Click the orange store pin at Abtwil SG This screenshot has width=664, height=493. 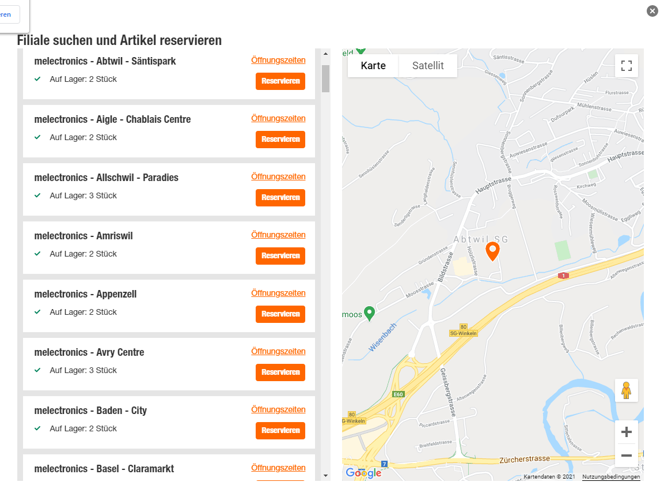click(492, 251)
